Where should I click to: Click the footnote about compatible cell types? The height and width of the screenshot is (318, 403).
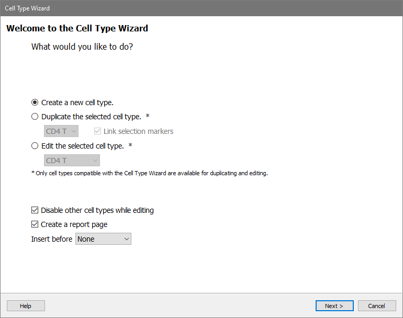coord(150,174)
